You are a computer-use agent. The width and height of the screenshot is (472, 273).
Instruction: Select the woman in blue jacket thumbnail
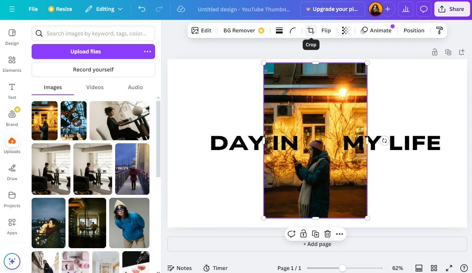click(x=129, y=223)
